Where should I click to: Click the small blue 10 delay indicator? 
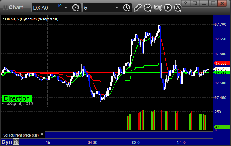tap(59, 6)
